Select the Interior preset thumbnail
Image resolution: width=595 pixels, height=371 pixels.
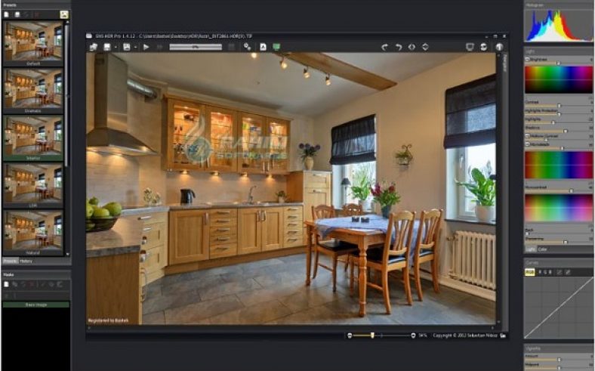(x=33, y=138)
